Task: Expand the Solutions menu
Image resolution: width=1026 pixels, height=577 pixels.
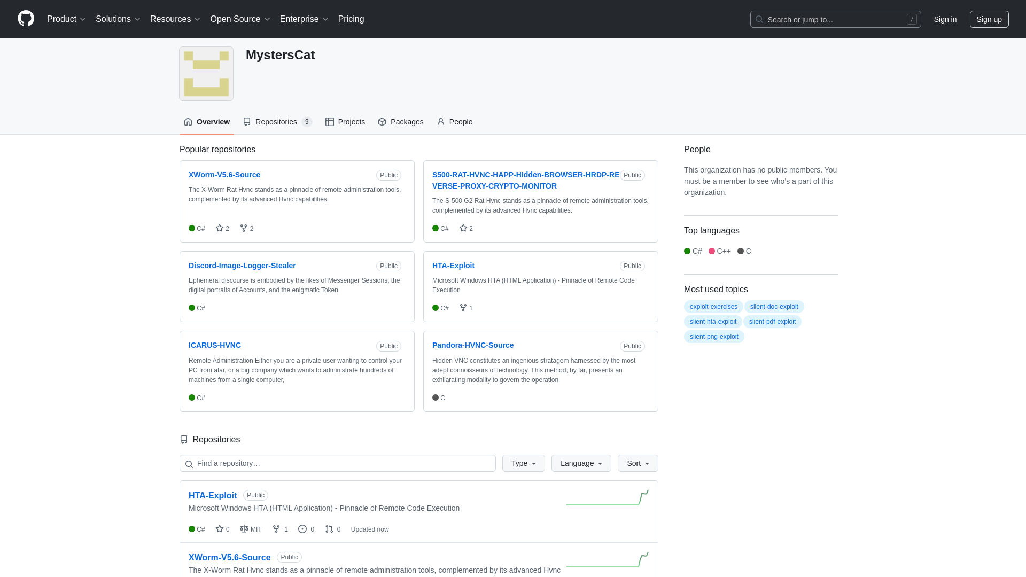Action: click(x=118, y=19)
